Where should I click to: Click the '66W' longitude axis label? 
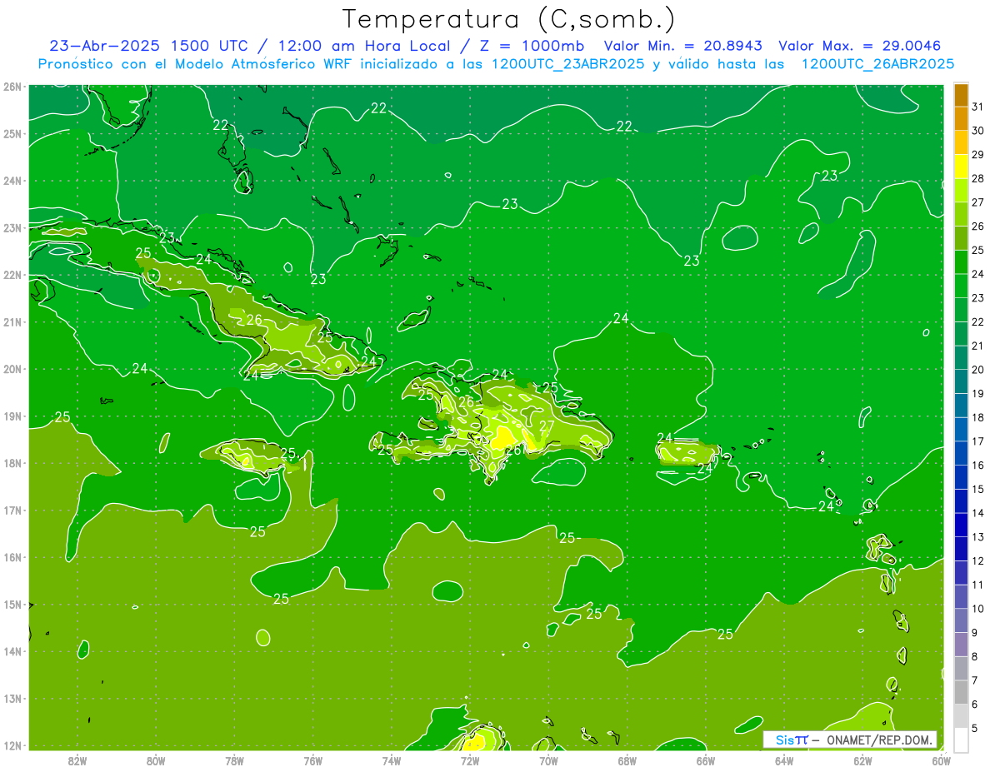pyautogui.click(x=705, y=760)
